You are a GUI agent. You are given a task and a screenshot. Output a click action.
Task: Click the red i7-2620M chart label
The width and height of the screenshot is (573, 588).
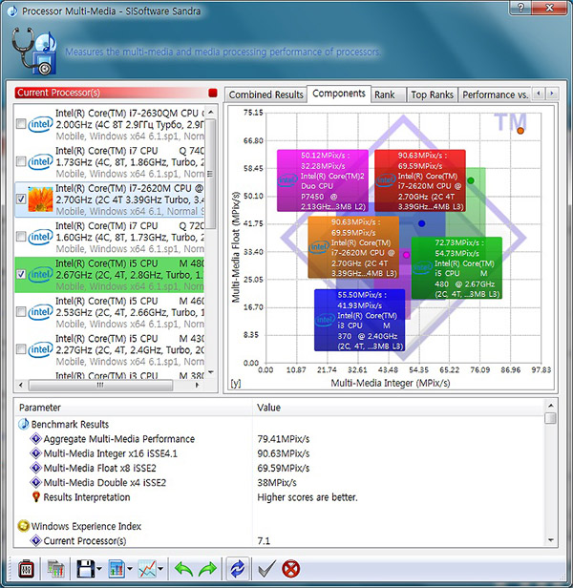point(420,180)
